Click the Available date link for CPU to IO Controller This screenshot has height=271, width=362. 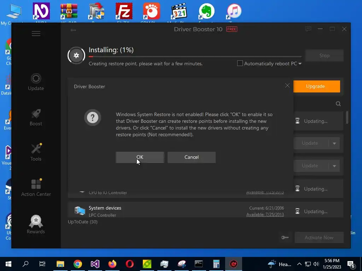265,192
